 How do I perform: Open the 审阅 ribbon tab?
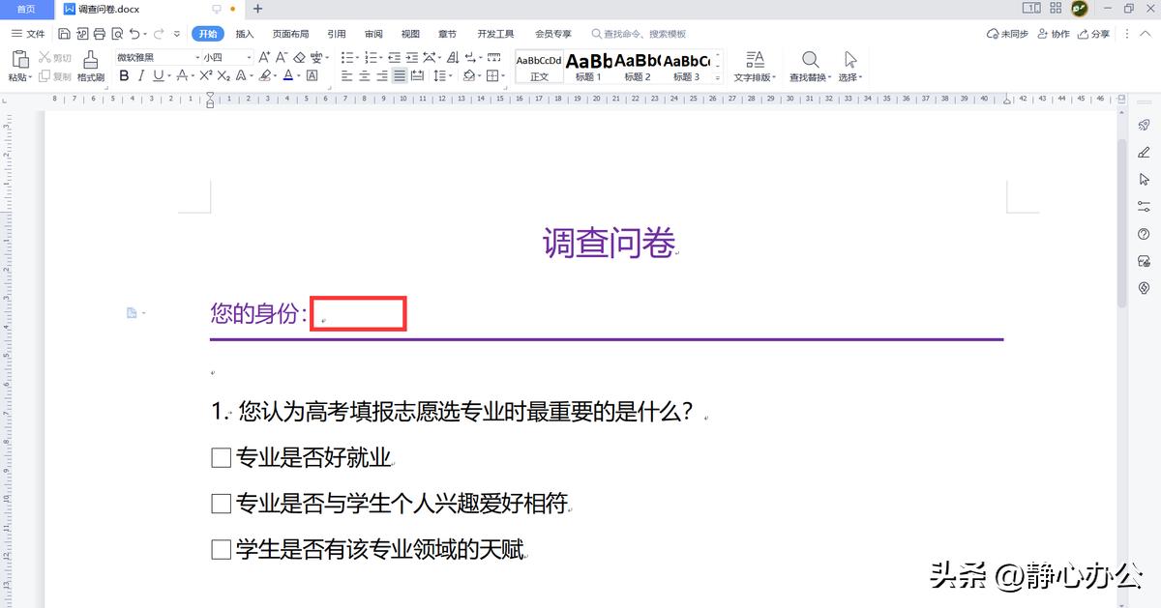[373, 33]
